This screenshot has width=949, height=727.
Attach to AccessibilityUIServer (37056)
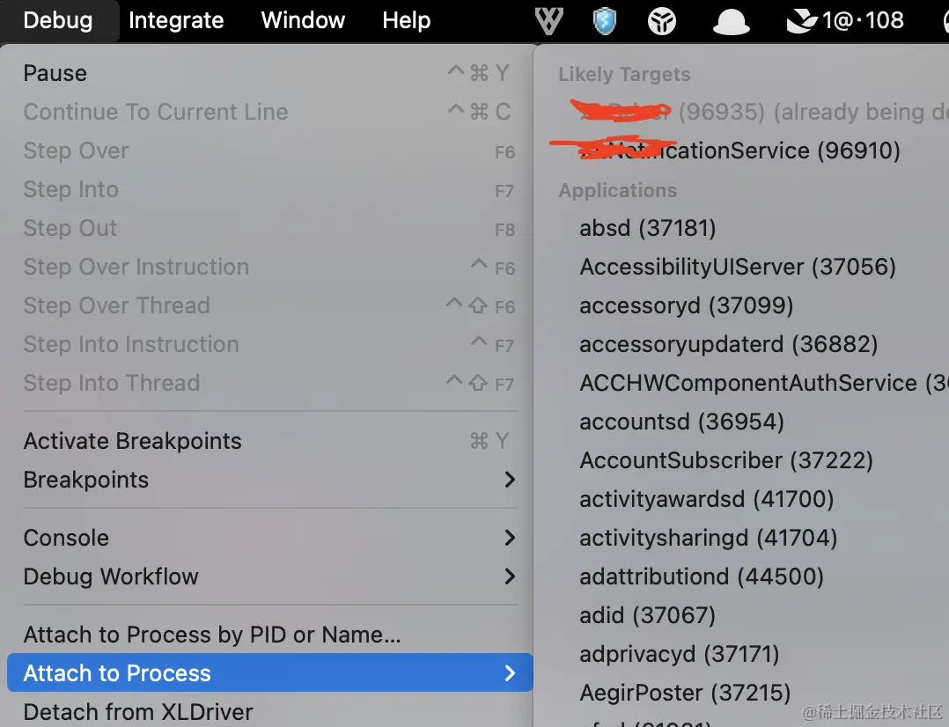(x=742, y=267)
